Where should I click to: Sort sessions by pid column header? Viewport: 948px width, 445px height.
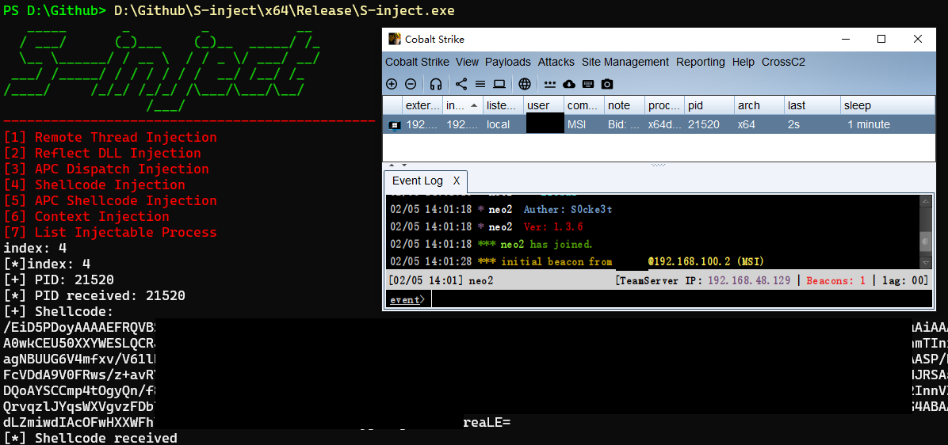(x=709, y=105)
